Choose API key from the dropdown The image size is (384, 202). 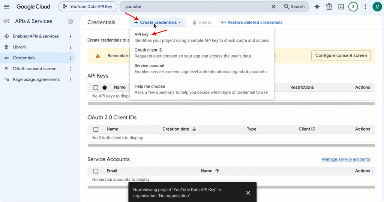[x=202, y=37]
